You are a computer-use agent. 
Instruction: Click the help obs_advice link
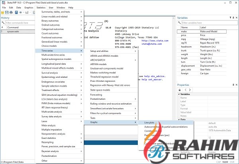pos(155,76)
